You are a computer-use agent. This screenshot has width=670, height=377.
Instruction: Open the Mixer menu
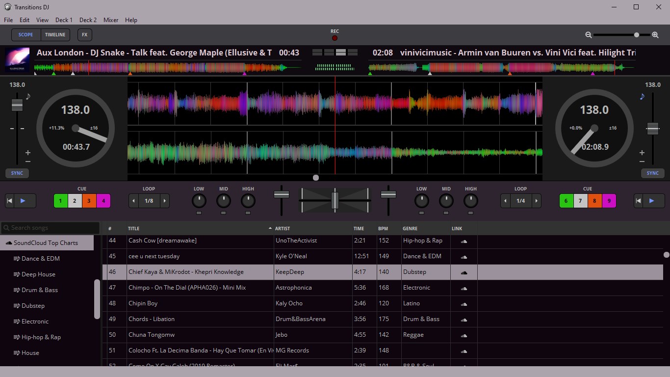(111, 20)
